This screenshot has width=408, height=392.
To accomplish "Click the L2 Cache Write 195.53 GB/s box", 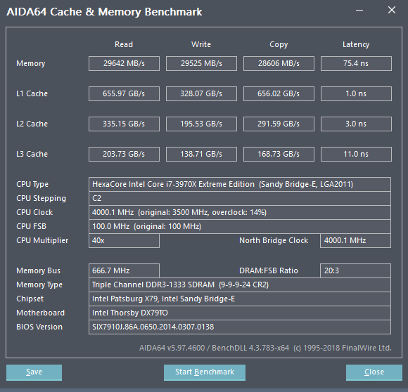I will point(201,124).
